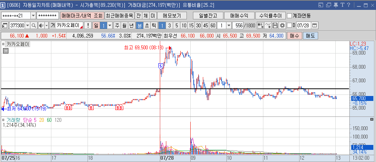
Task: Select the 분 minute chart toggle
Action: point(140,25)
